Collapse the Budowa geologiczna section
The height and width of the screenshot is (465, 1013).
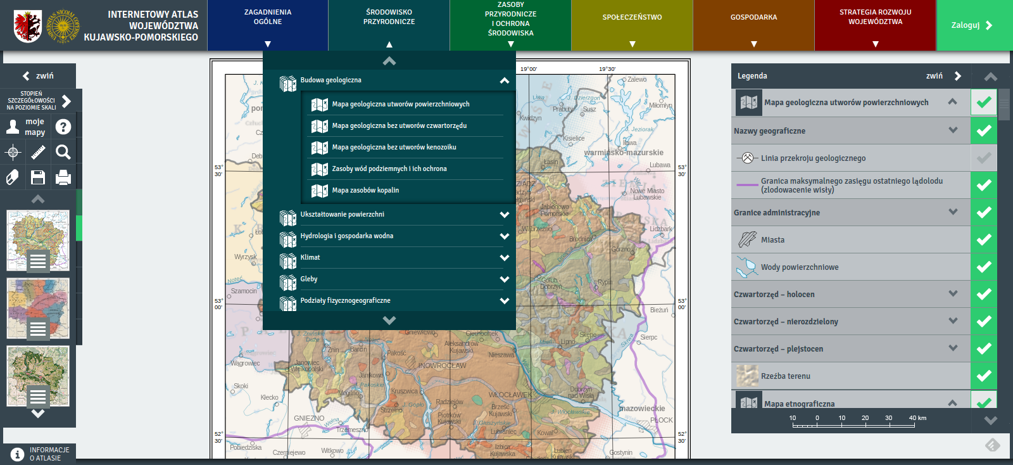[x=504, y=80]
